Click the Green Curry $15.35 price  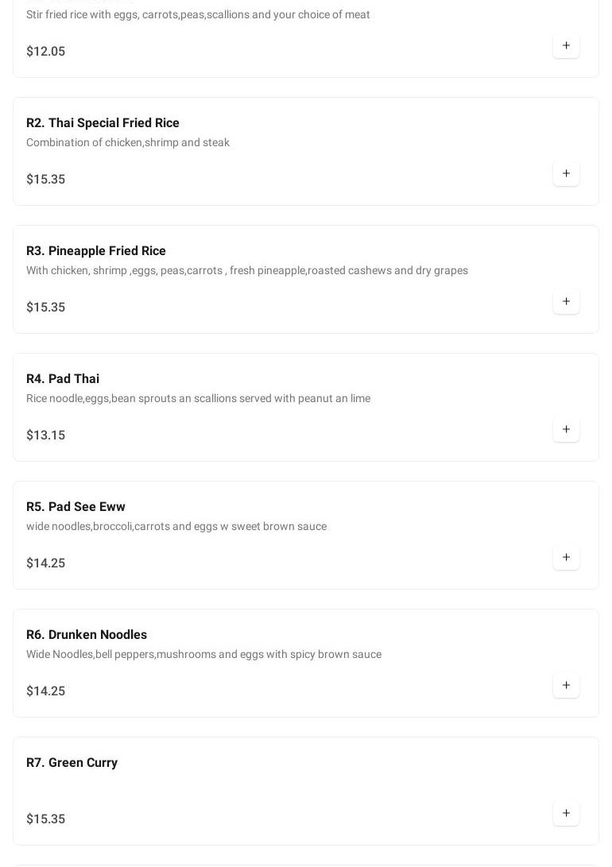pyautogui.click(x=46, y=819)
